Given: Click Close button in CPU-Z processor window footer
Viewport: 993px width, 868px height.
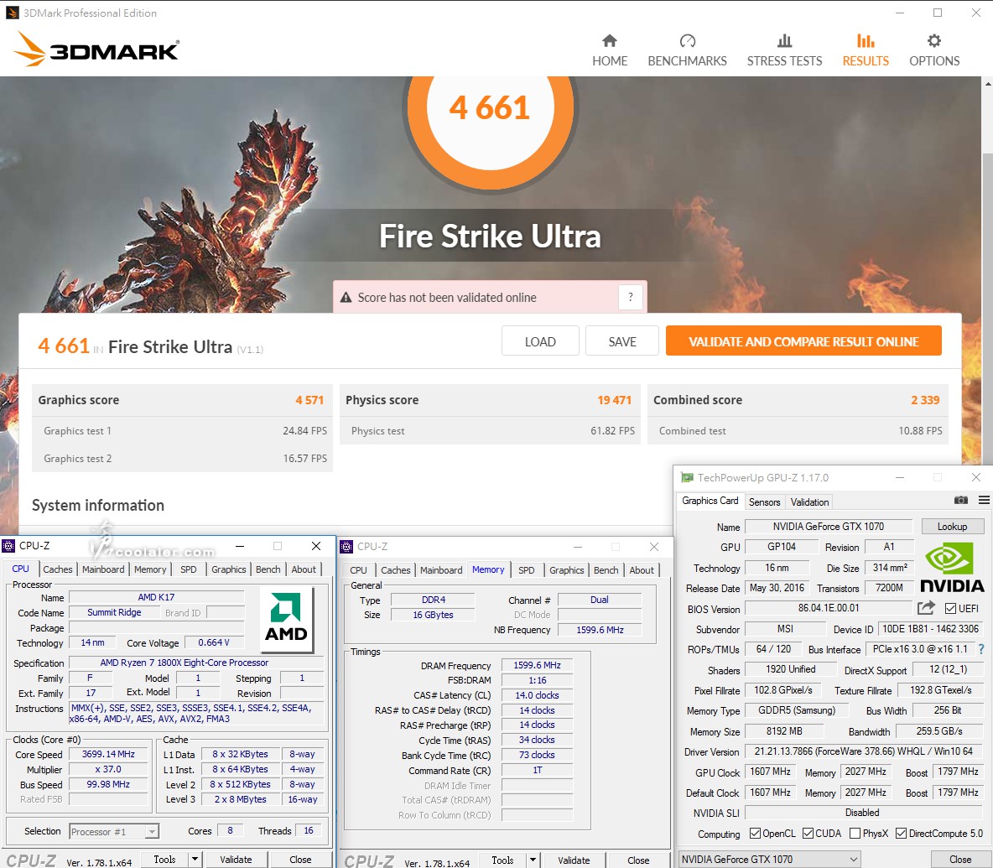Looking at the screenshot, I should pos(300,859).
